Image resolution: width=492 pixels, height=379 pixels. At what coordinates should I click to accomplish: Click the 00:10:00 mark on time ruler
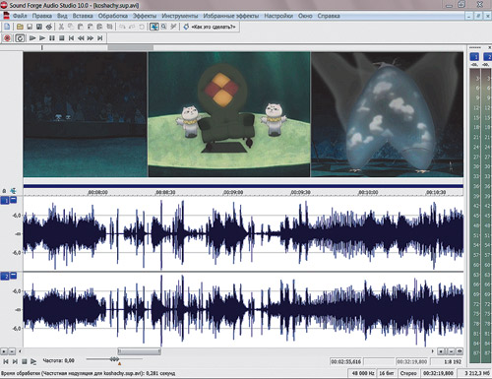click(368, 192)
